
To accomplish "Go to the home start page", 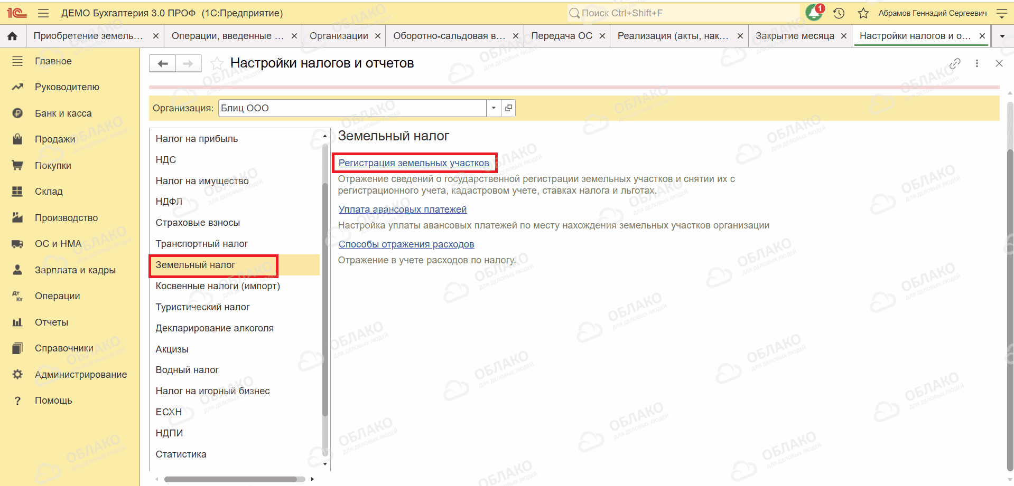I will coord(13,36).
